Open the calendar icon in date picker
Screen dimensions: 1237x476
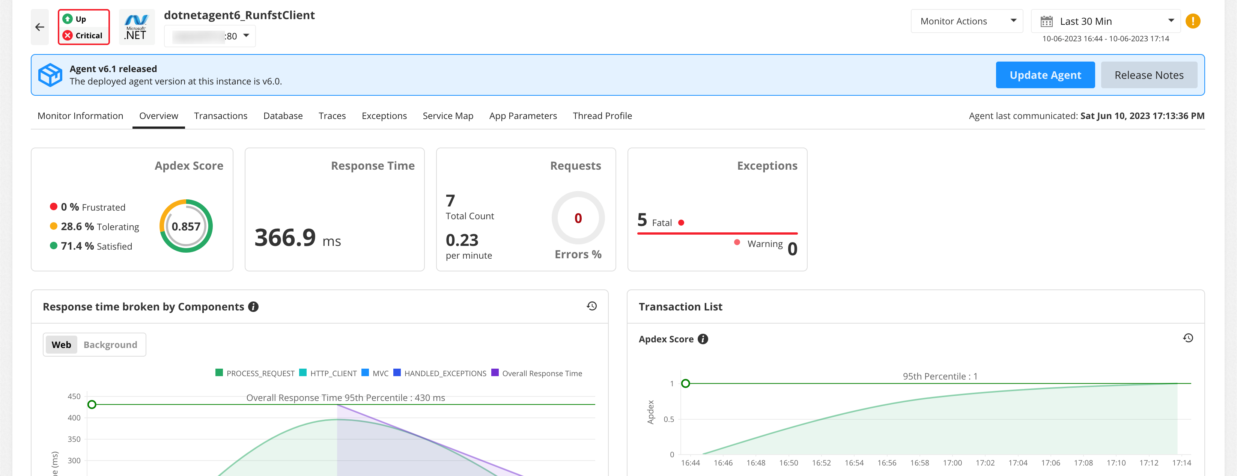pos(1046,21)
